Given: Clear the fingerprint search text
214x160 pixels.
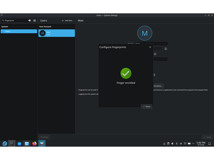Looking at the screenshot, I should [29, 21].
